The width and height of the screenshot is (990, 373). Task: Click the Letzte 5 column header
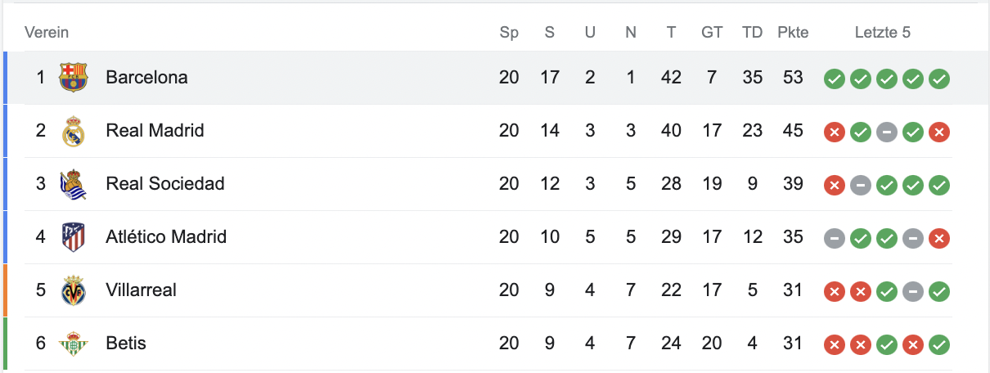pyautogui.click(x=882, y=33)
